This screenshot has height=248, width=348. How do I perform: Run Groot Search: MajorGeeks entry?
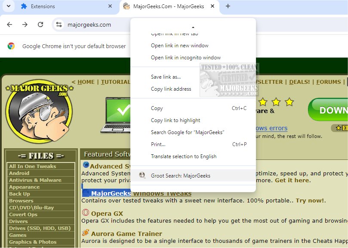point(193,175)
